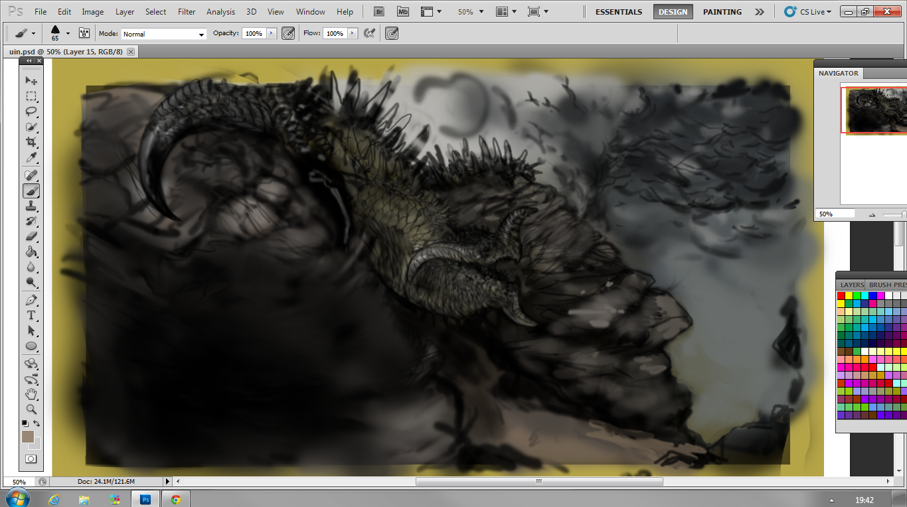This screenshot has height=507, width=907.
Task: Enable airbrush mode next to Flow
Action: pos(370,33)
